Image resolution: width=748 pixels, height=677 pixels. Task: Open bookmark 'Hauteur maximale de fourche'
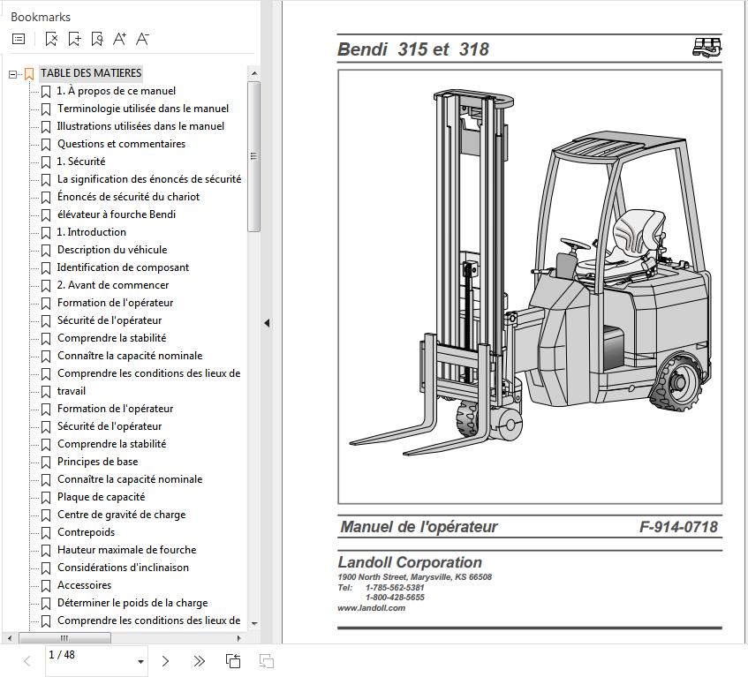[x=126, y=549]
